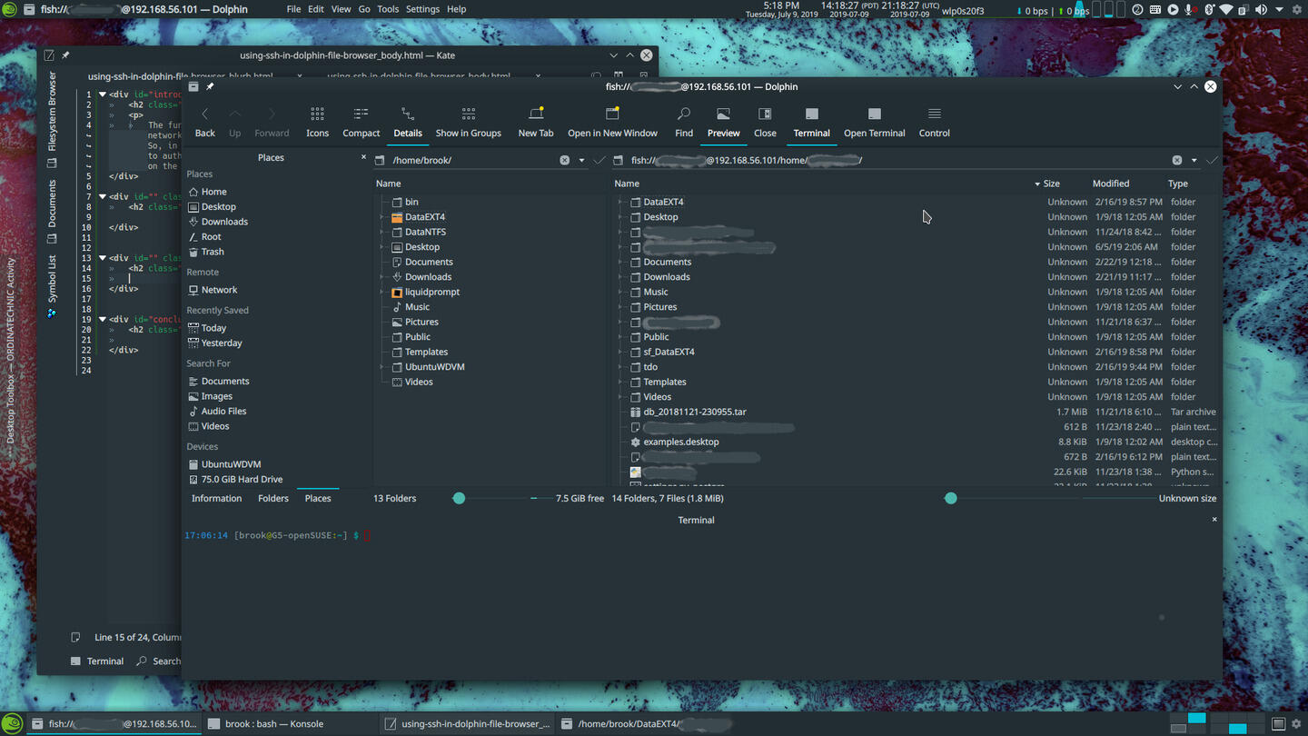
Task: Open the View menu
Action: tap(341, 9)
